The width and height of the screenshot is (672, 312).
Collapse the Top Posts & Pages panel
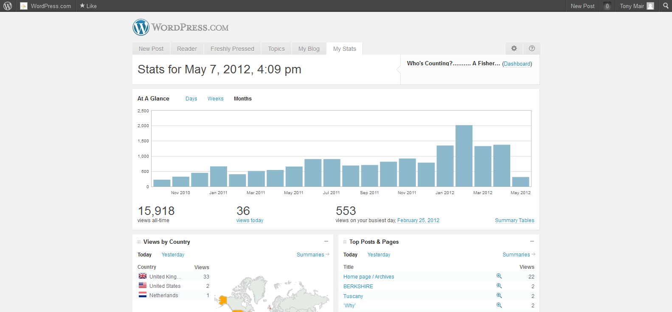[532, 241]
